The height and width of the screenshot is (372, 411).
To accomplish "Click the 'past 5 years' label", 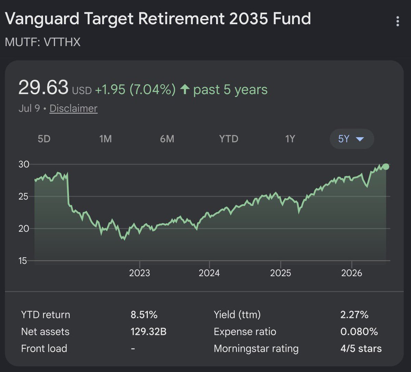I will [231, 90].
